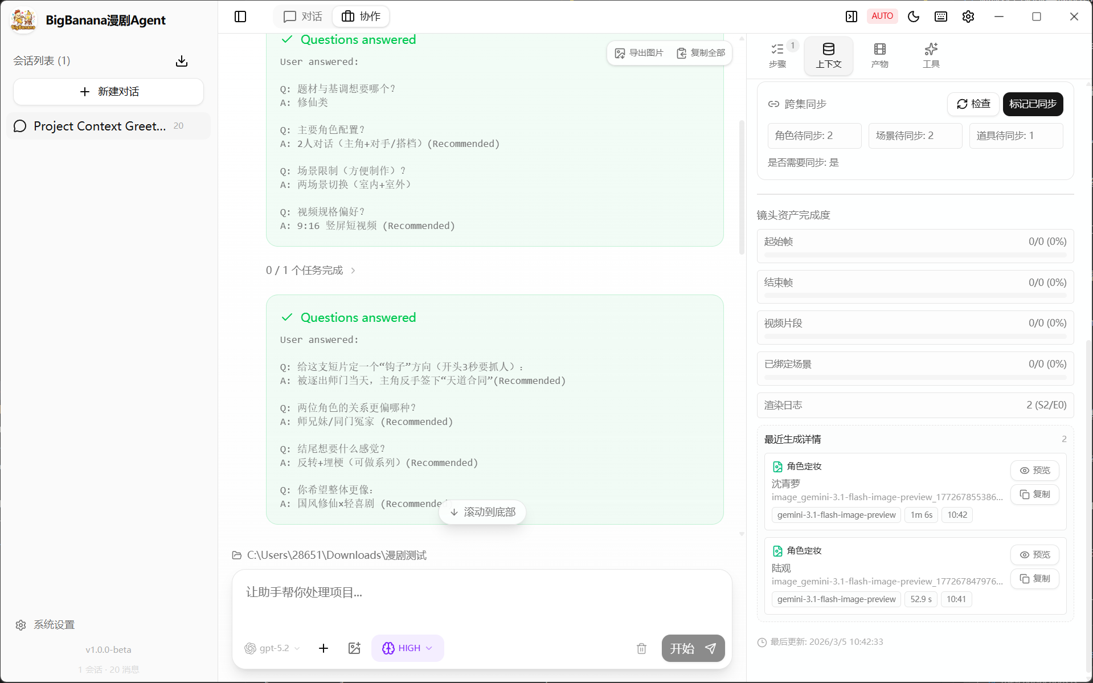1093x683 pixels.
Task: Toggle dark mode with the moon icon
Action: click(913, 17)
